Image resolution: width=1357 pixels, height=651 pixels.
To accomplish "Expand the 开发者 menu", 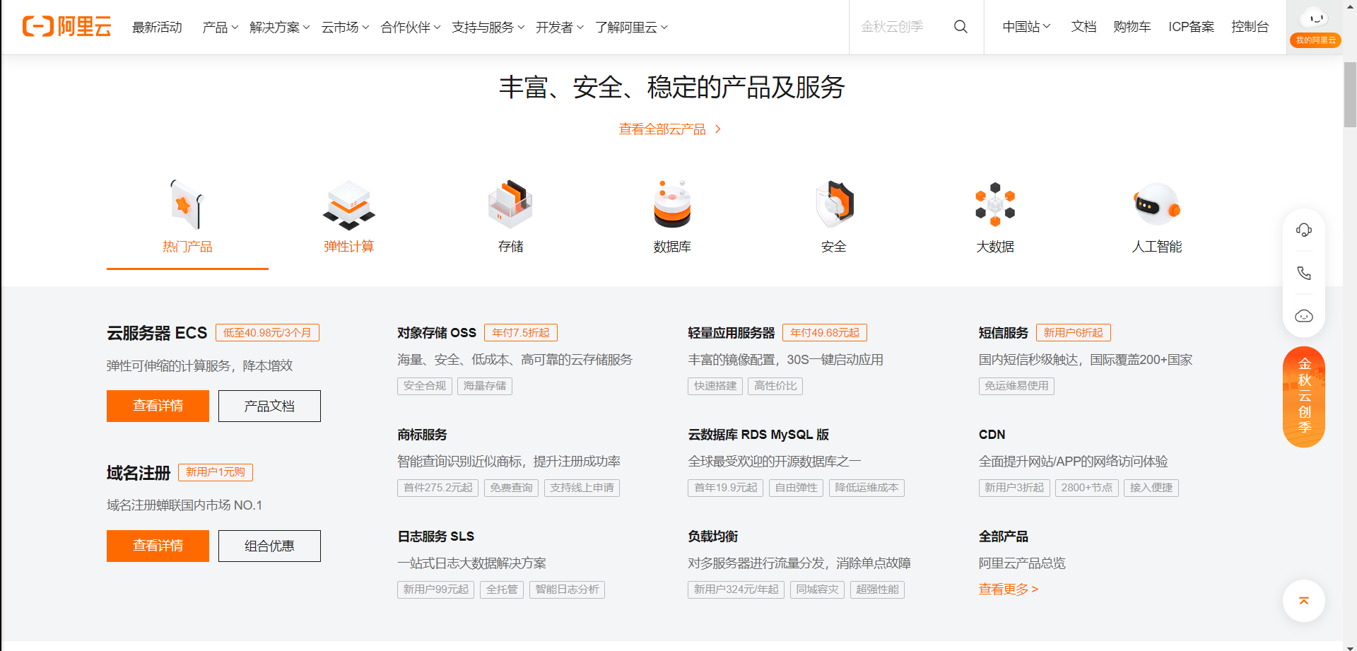I will (560, 27).
